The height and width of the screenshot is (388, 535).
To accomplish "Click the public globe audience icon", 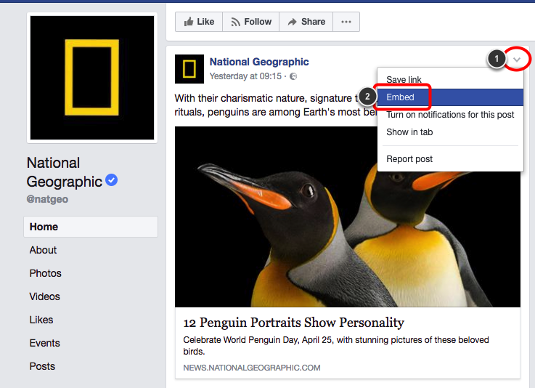I will pos(293,76).
